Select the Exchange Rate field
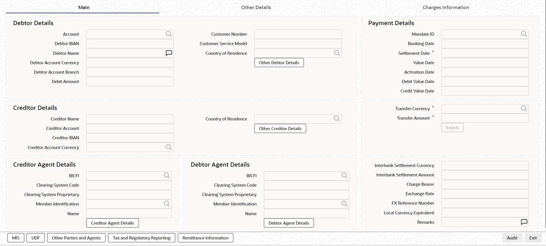Viewport: 546px width, 246px height. (x=485, y=194)
